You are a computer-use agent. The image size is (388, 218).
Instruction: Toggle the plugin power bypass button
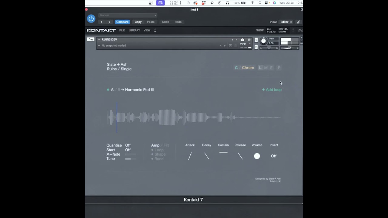[91, 18]
